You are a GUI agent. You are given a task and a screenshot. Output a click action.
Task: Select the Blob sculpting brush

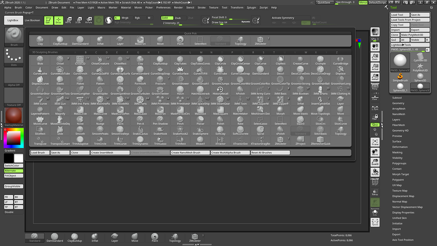[x=40, y=60]
